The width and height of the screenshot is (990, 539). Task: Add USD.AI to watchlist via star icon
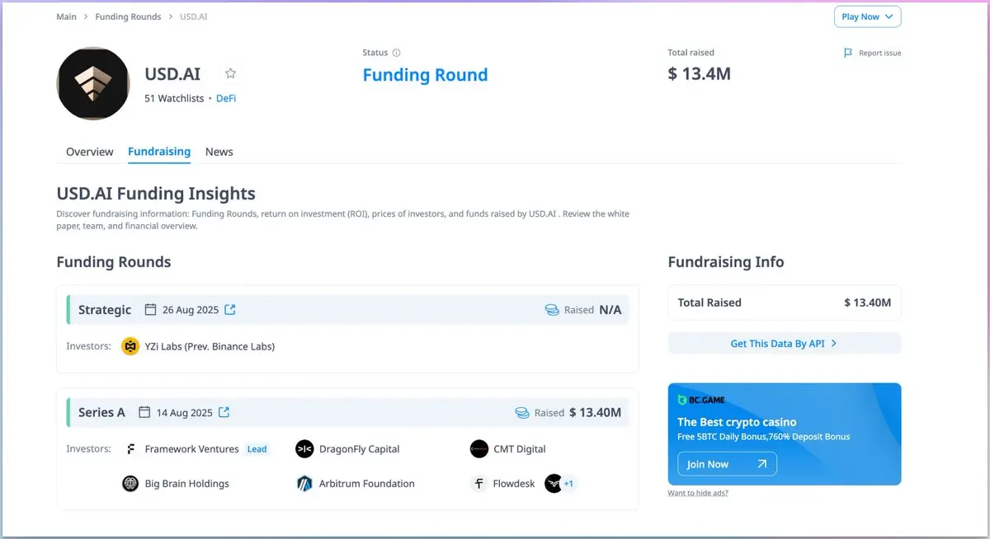coord(231,73)
